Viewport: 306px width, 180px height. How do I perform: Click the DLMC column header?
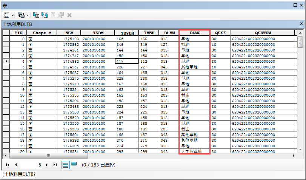point(195,33)
